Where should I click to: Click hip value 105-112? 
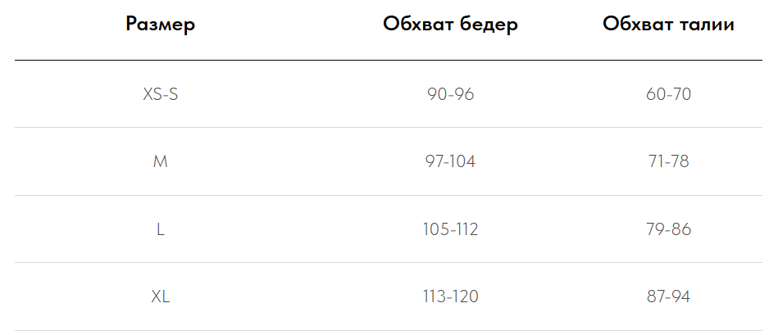(x=451, y=229)
